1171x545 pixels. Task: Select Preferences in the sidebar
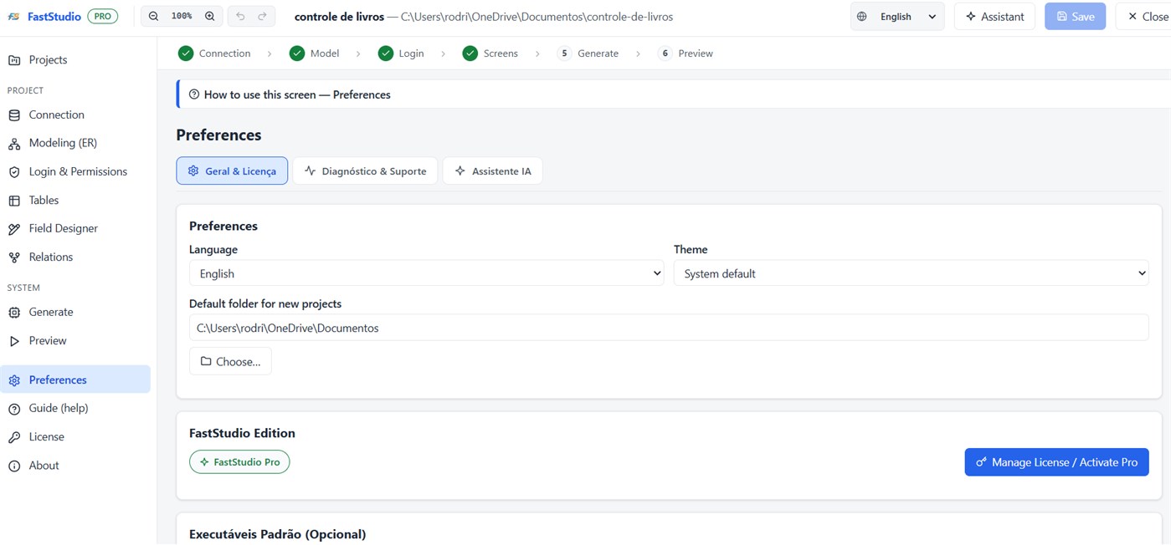tap(75, 379)
